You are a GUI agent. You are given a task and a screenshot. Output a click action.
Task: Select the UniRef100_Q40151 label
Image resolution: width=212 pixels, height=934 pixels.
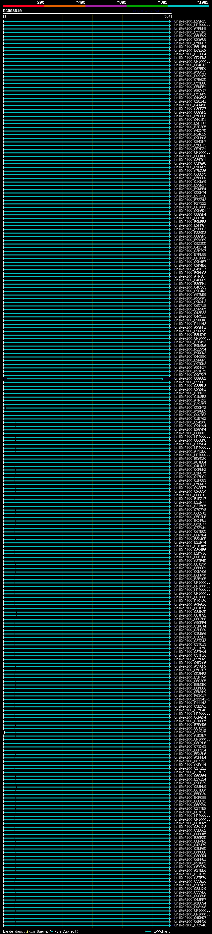pos(190,120)
